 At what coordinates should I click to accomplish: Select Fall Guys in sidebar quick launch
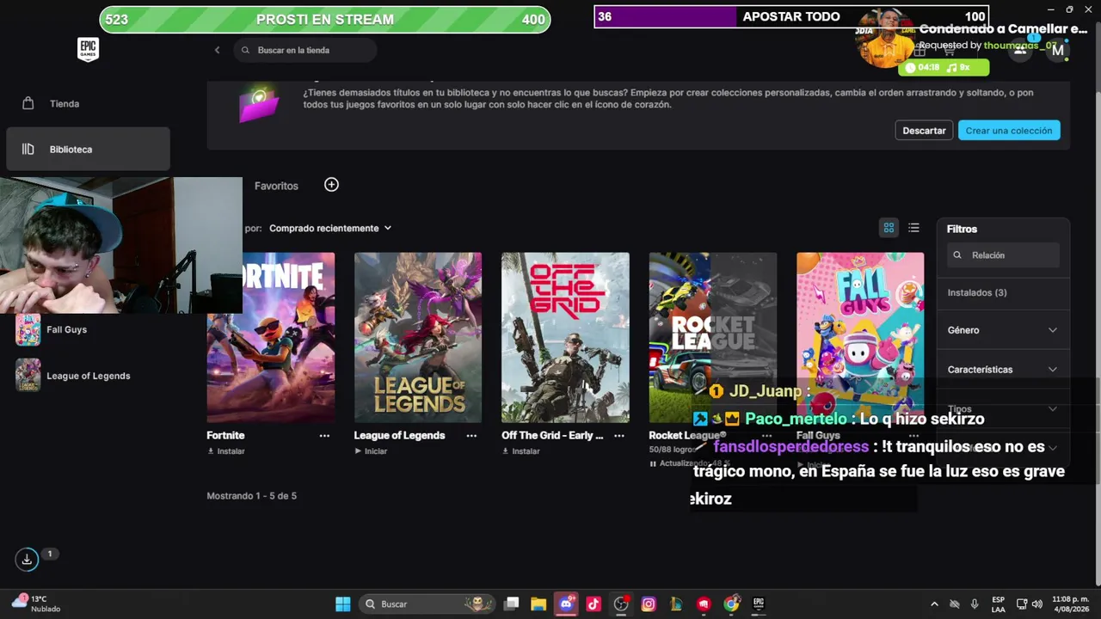pos(66,329)
